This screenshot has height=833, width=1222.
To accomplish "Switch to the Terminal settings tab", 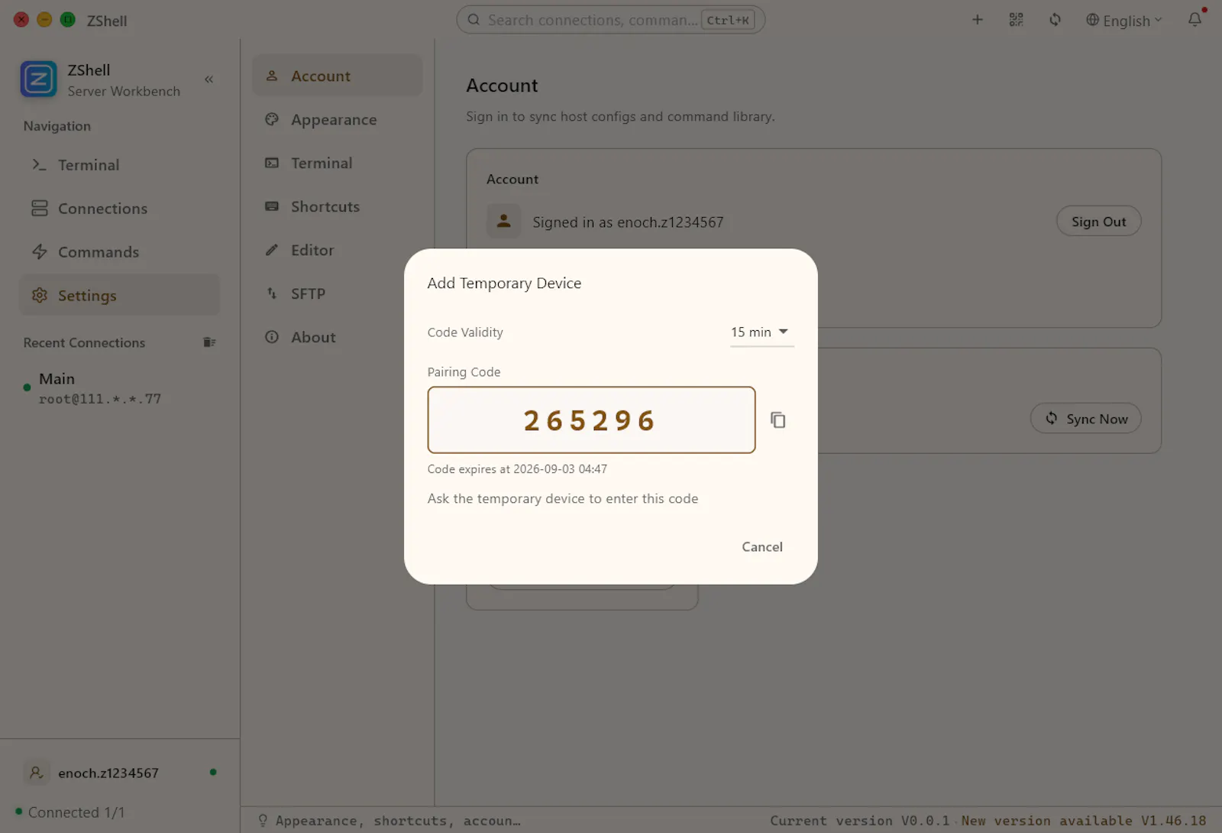I will click(x=337, y=163).
